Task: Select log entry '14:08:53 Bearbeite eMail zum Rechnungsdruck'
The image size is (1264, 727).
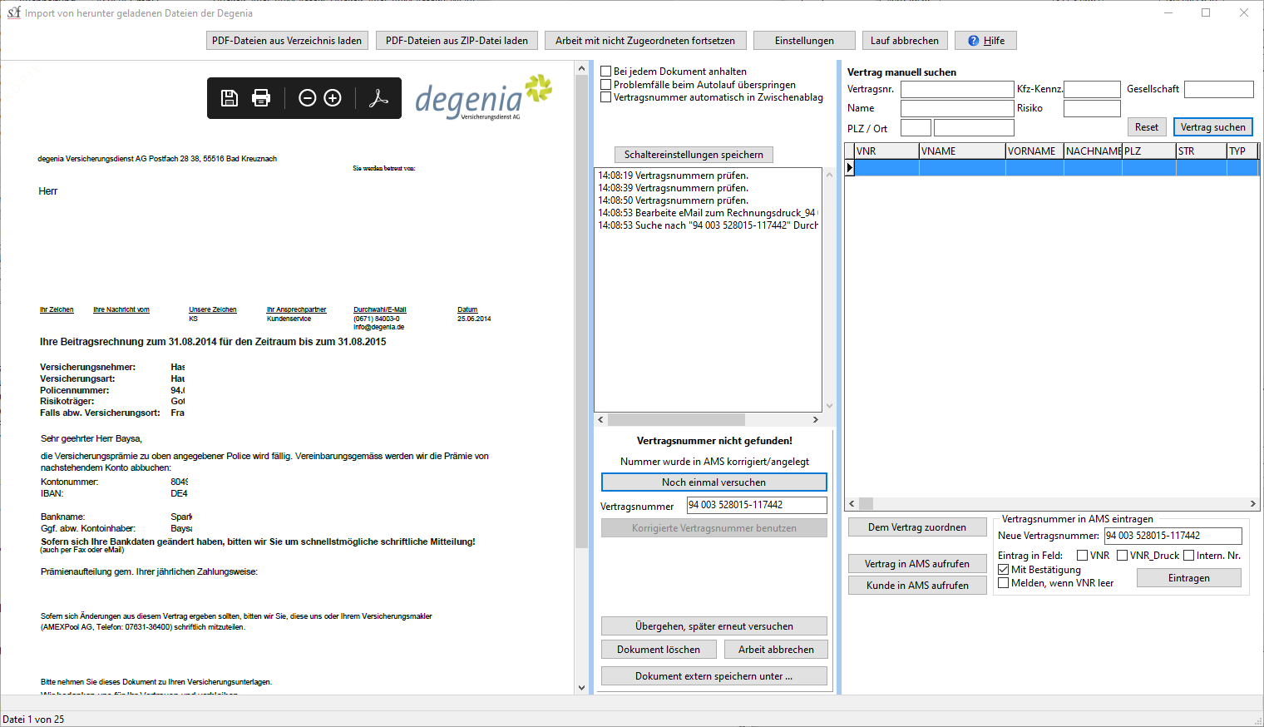Action: pyautogui.click(x=708, y=213)
